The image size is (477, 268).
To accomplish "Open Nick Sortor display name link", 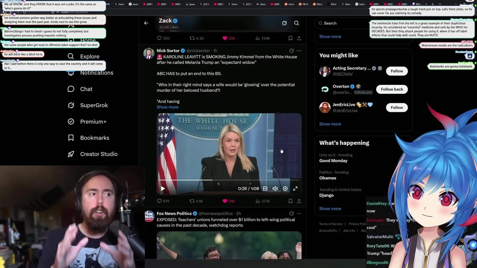I will click(168, 51).
